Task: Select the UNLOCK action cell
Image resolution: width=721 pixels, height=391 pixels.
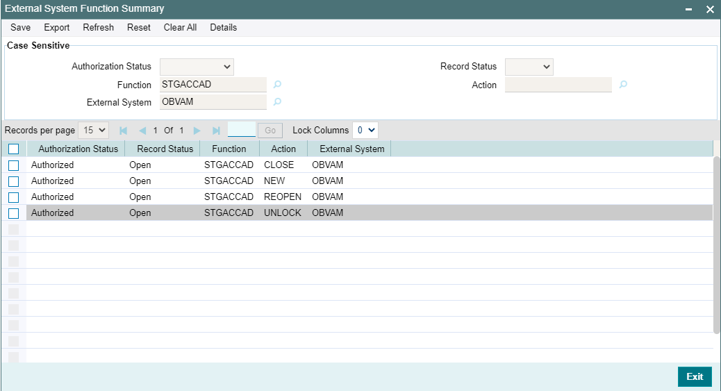Action: point(283,213)
